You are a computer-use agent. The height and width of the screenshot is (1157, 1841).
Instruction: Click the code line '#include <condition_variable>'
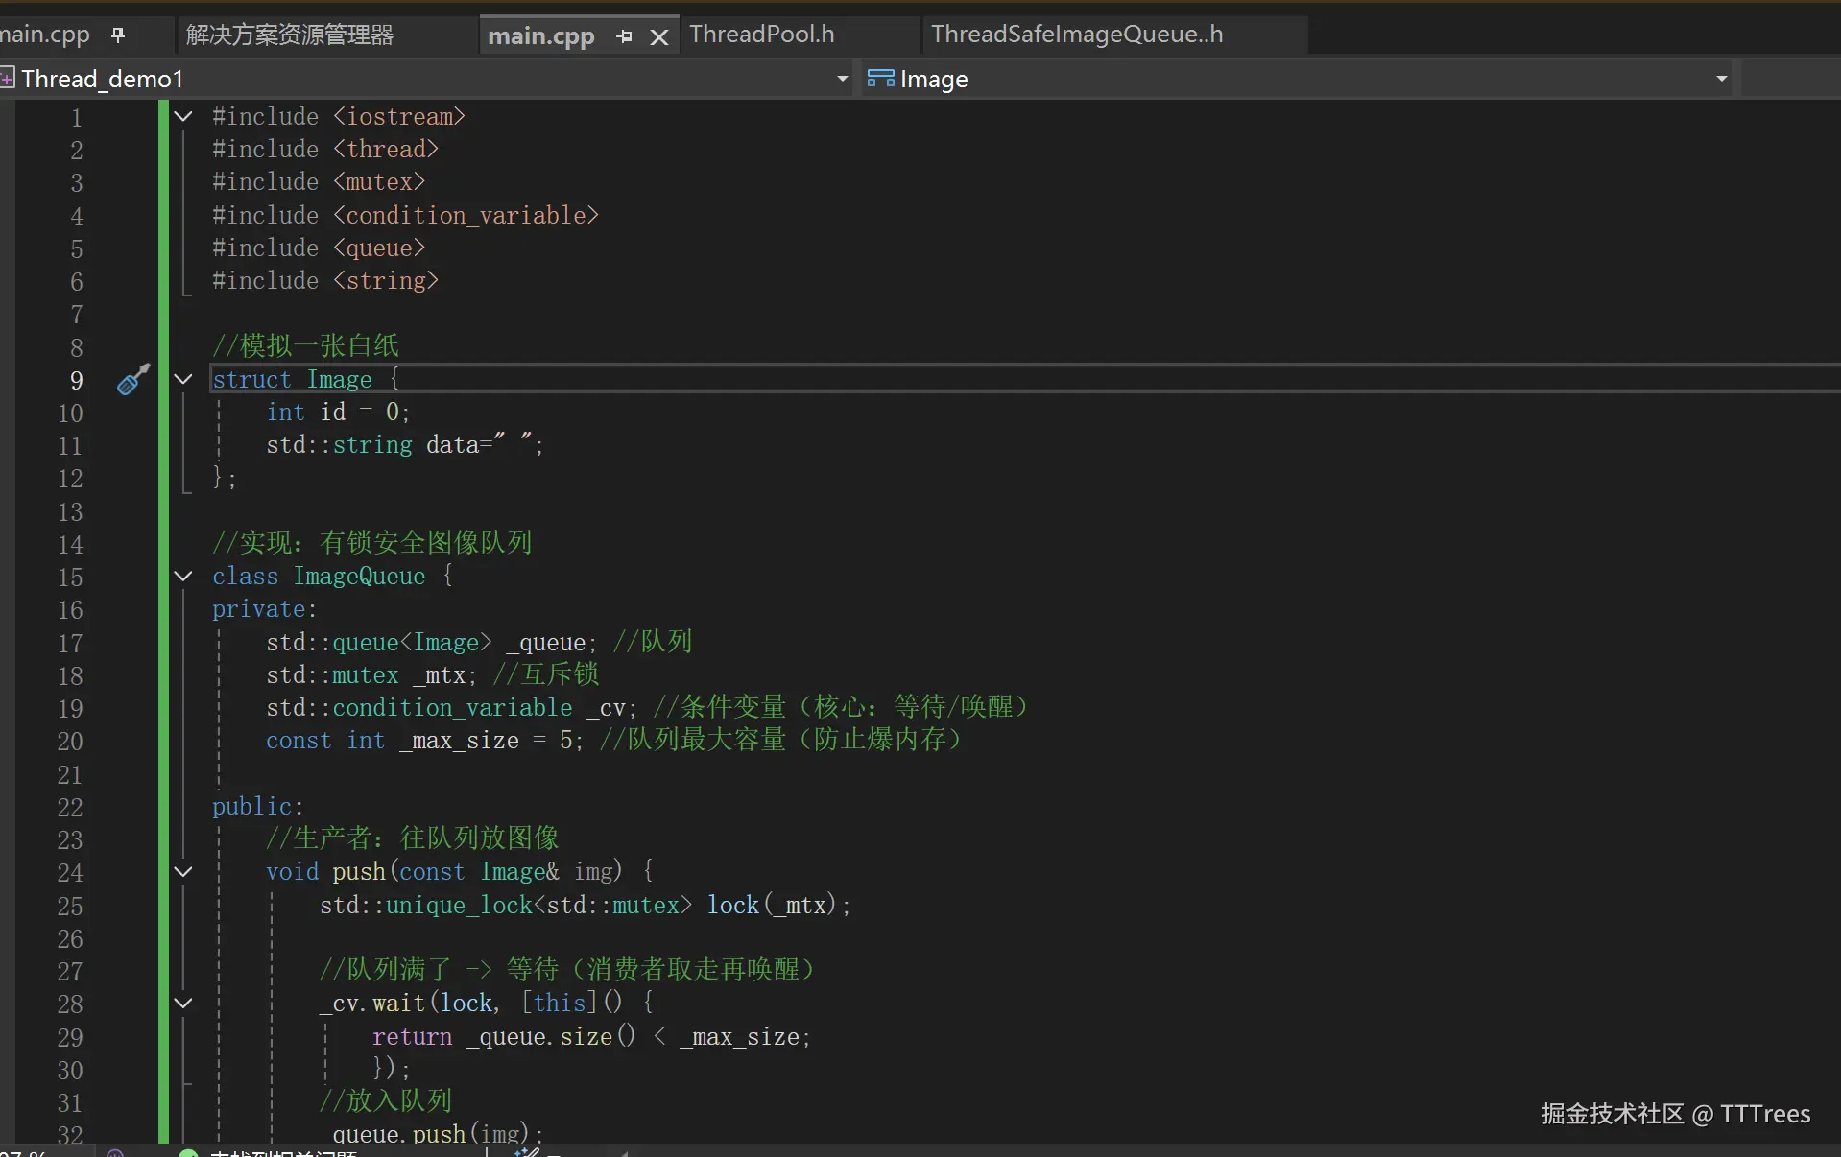[x=406, y=216]
